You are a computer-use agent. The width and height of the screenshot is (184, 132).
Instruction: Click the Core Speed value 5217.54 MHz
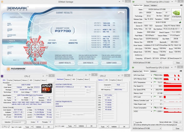(x=18, y=110)
